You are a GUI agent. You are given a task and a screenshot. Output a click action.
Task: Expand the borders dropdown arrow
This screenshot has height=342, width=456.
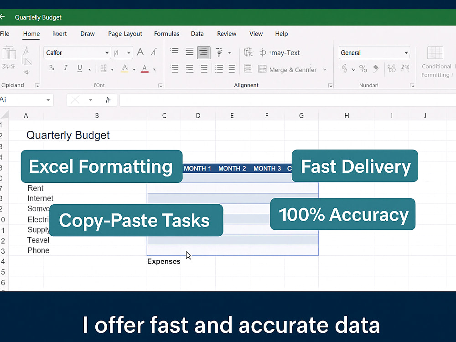tap(112, 69)
